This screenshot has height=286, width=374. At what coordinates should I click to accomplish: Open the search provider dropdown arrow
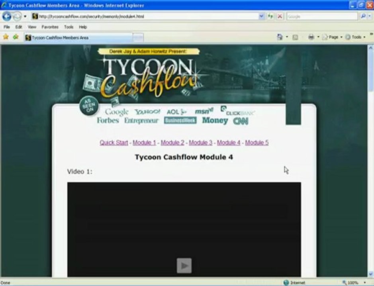[370, 16]
